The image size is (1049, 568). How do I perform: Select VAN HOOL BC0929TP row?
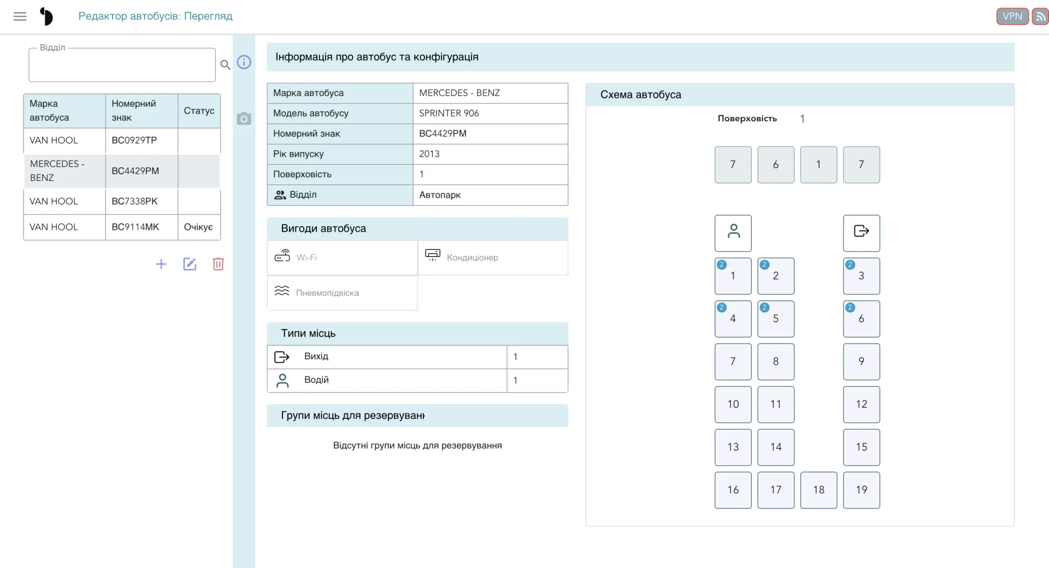tap(122, 141)
